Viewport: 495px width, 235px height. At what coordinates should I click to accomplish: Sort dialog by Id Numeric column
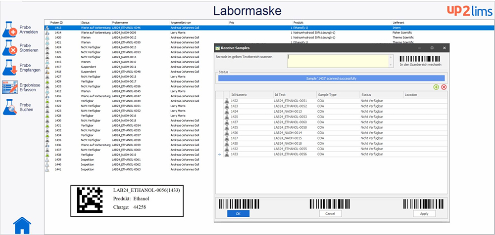pyautogui.click(x=251, y=94)
